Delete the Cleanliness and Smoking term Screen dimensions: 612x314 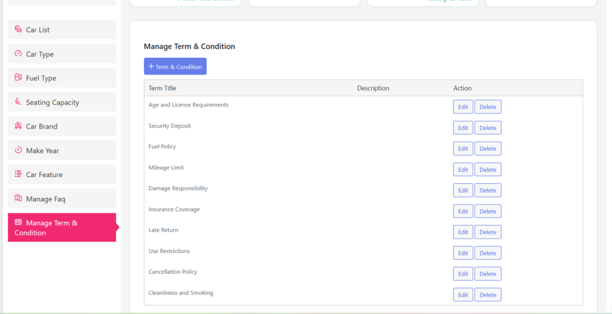488,295
